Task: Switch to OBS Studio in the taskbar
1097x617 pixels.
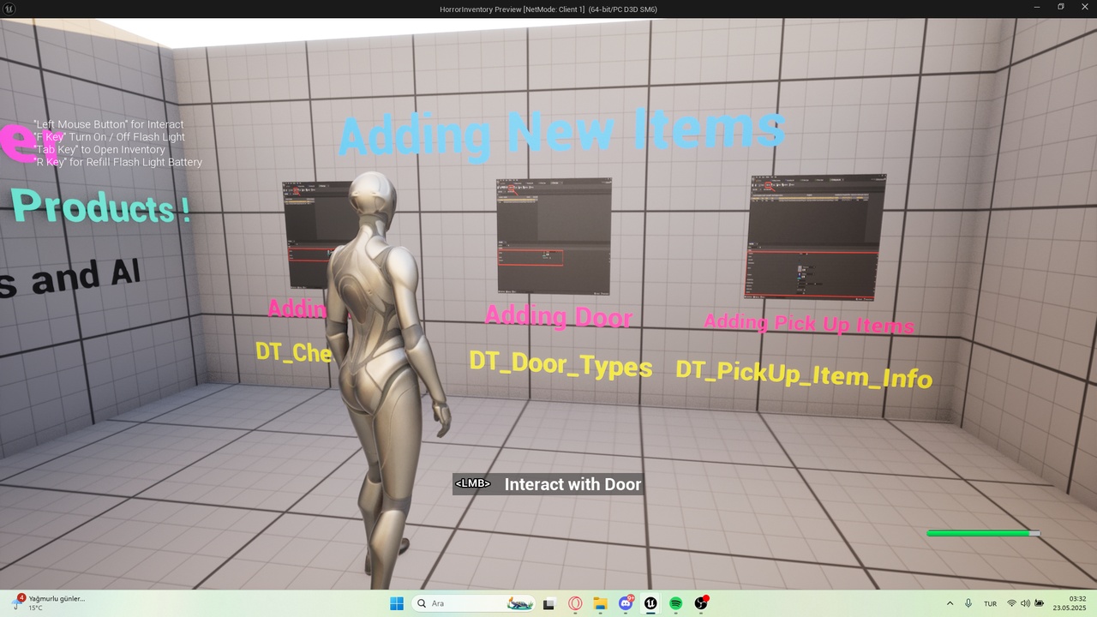Action: click(x=701, y=603)
